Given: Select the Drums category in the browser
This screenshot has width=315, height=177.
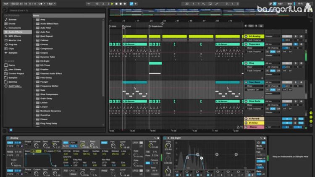Looking at the screenshot, I should click(x=13, y=23).
